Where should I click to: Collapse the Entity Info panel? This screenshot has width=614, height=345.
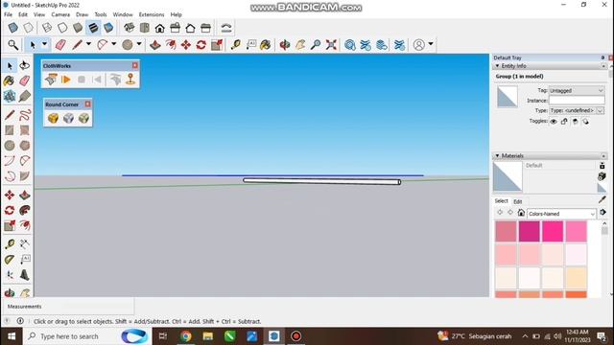coord(497,66)
